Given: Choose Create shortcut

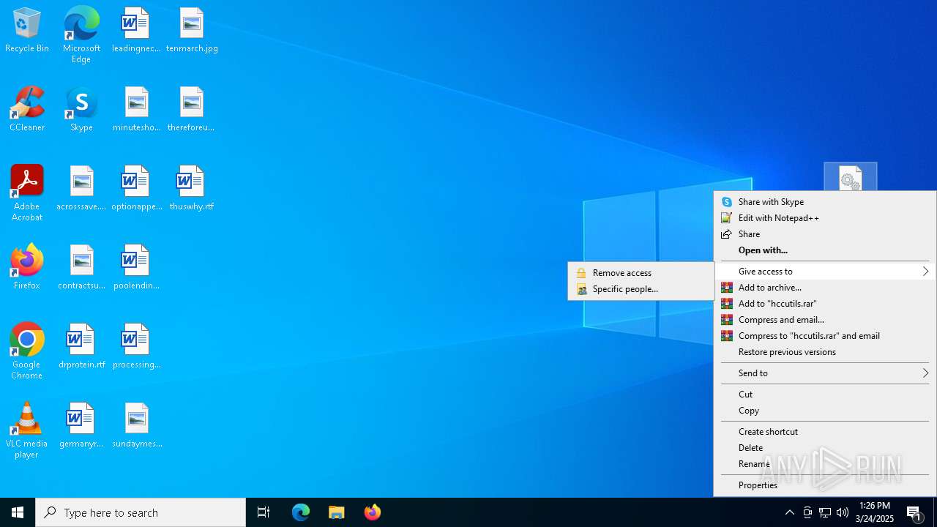Looking at the screenshot, I should coord(825,432).
